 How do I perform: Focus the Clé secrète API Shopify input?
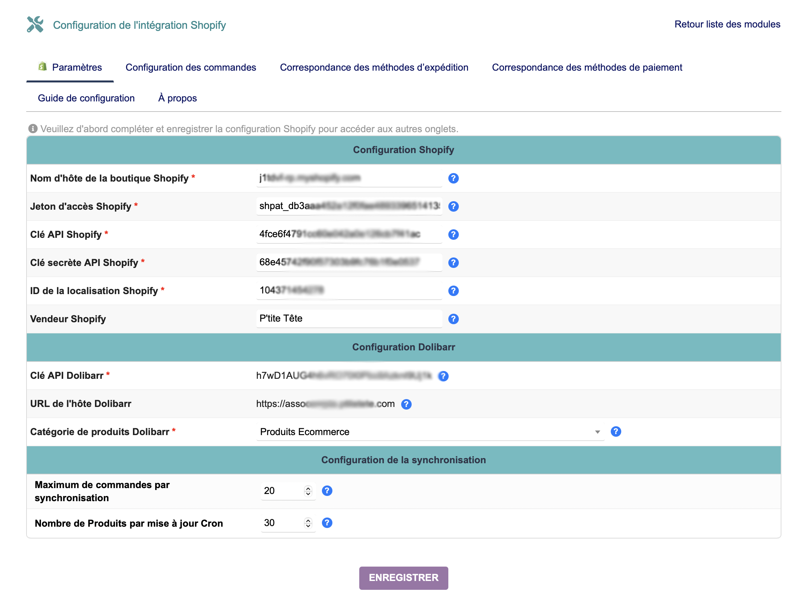coord(349,262)
